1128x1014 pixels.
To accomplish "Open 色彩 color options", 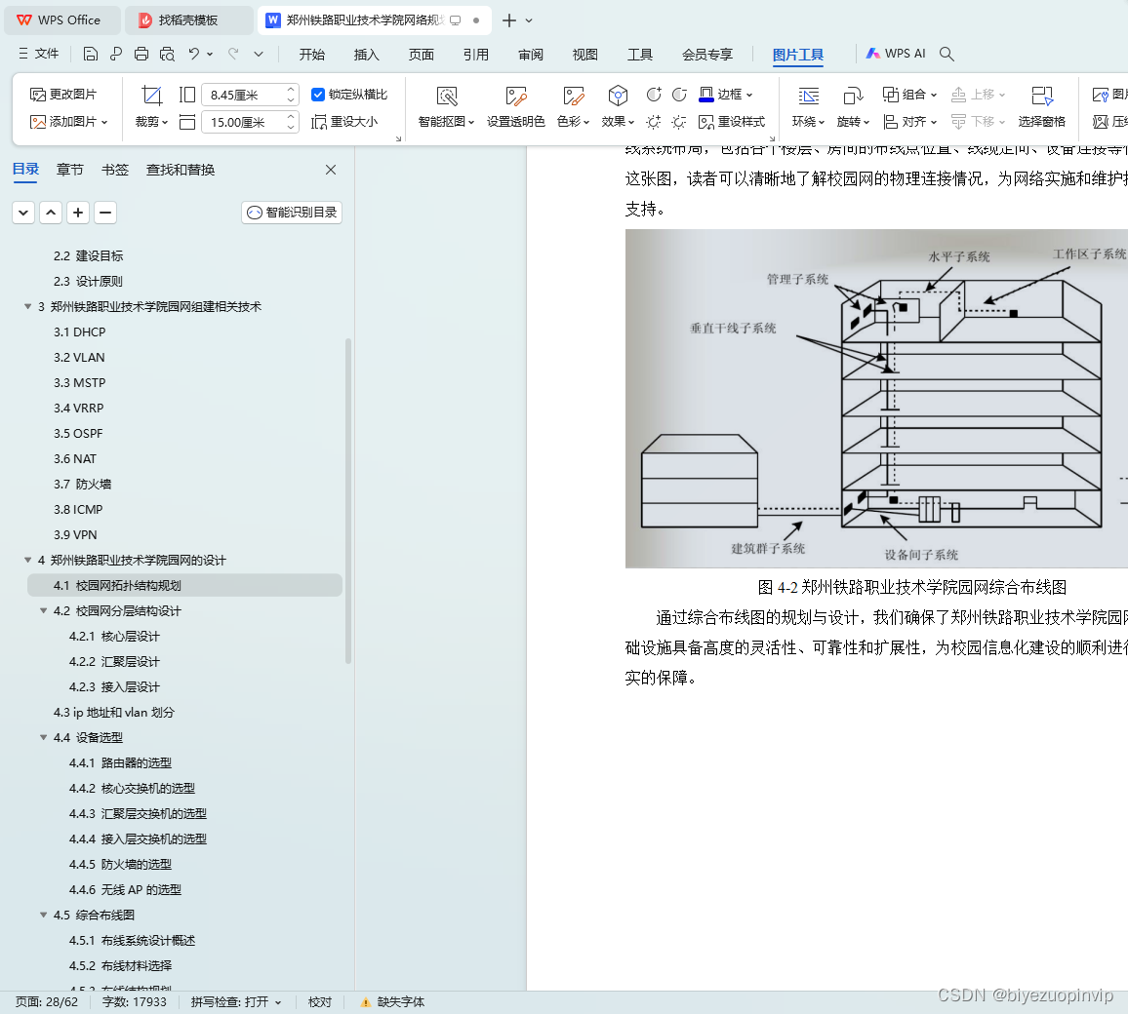I will coord(574,107).
